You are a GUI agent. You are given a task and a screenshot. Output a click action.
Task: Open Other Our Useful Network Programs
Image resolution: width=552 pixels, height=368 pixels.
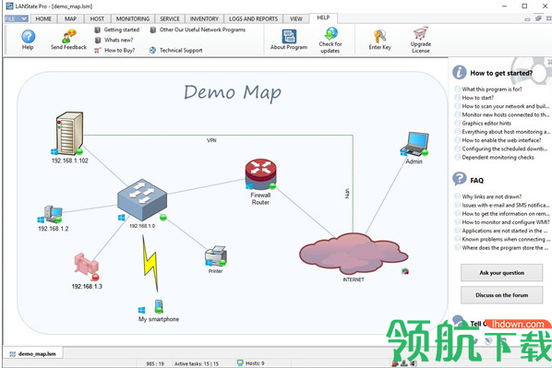click(x=198, y=30)
